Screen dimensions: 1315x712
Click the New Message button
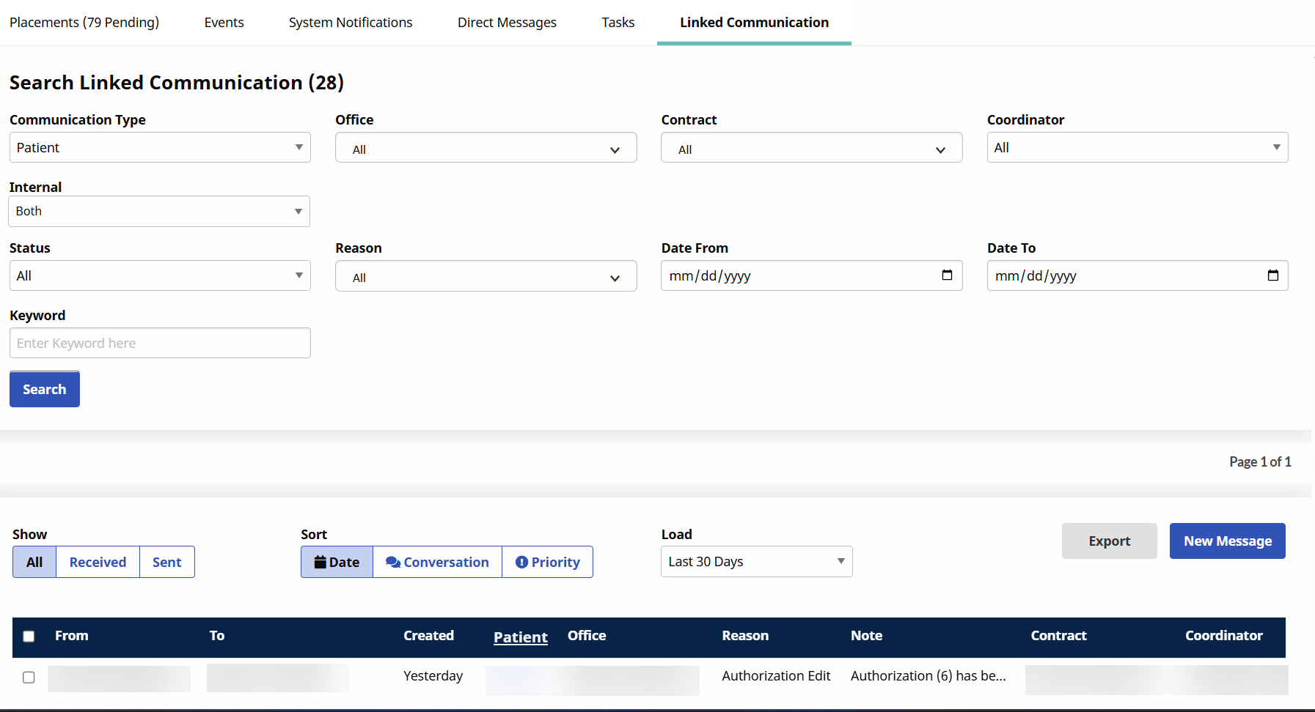coord(1227,541)
